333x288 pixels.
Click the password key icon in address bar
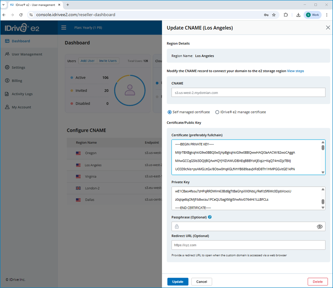[266, 15]
